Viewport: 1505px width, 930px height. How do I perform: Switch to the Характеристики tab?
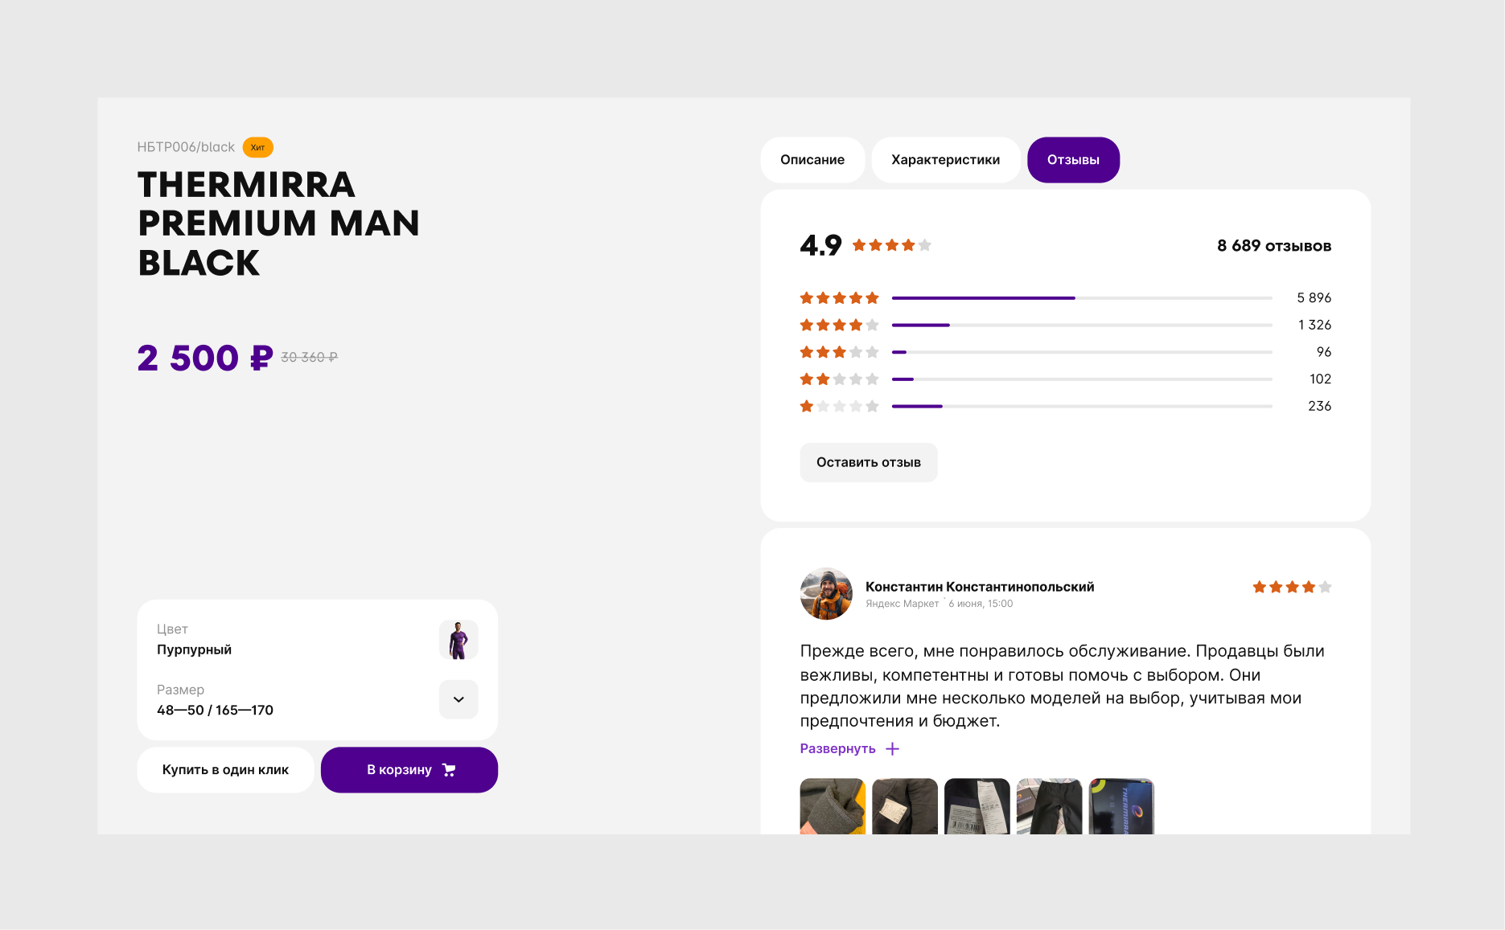click(946, 160)
